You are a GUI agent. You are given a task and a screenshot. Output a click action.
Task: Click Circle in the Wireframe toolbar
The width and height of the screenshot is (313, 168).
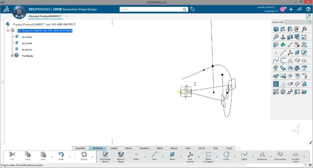click(x=226, y=156)
